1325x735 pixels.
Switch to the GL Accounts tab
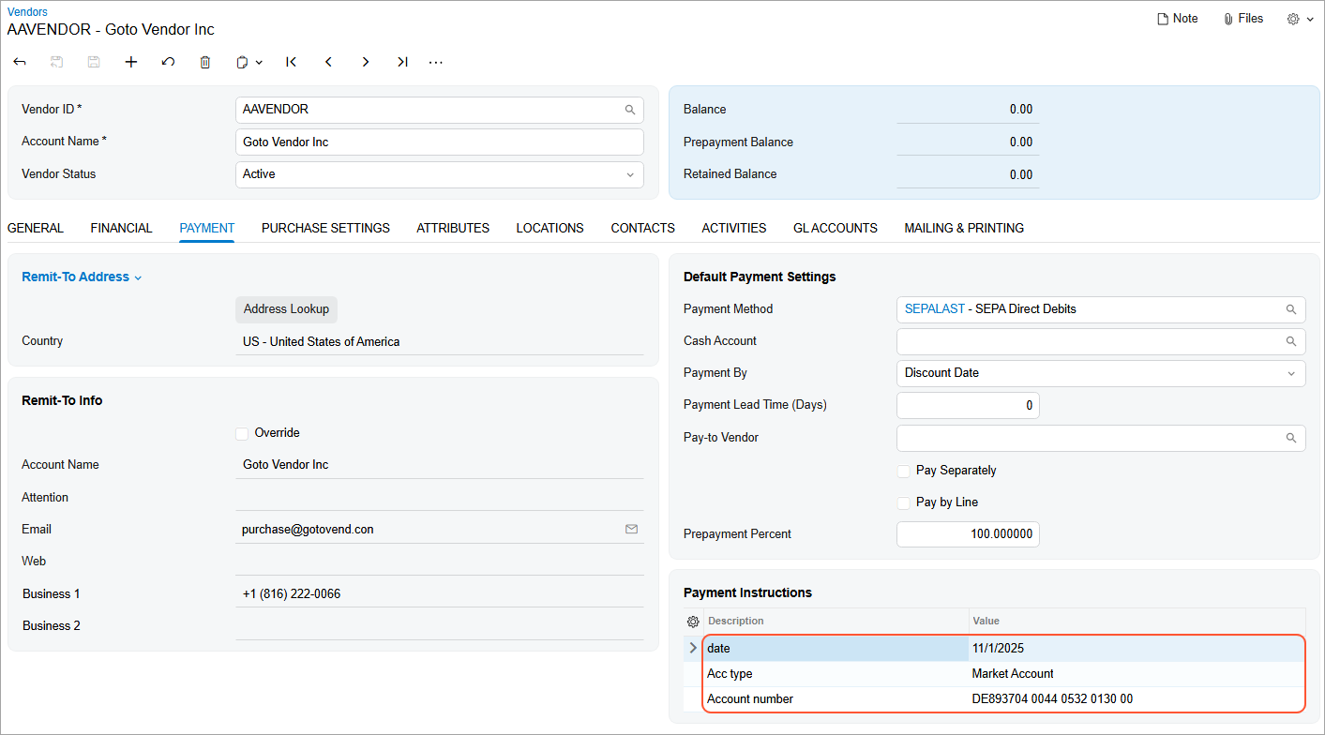click(x=836, y=228)
